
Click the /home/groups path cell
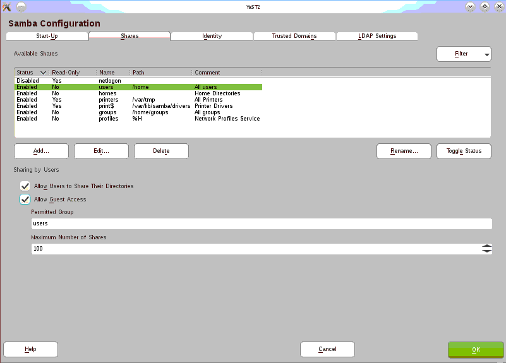(x=150, y=112)
